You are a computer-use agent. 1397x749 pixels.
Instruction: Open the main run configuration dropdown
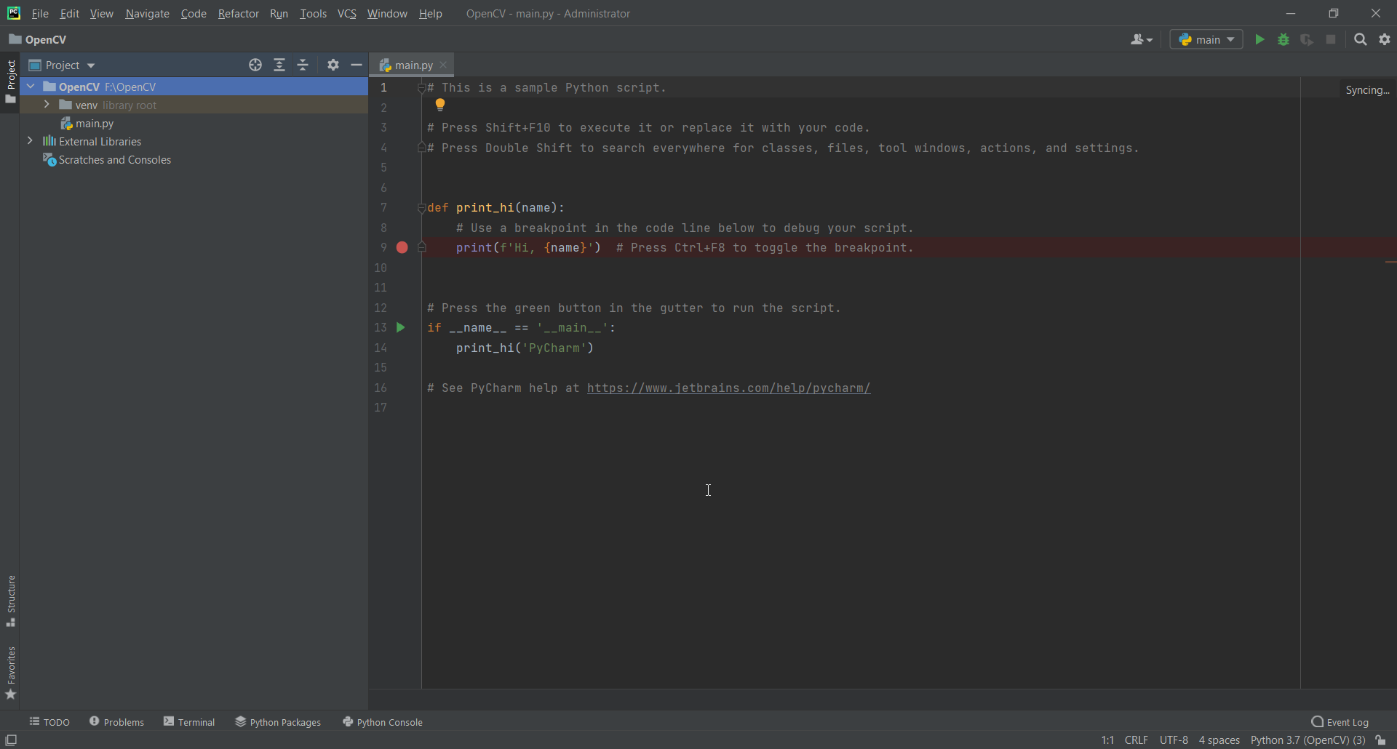point(1206,40)
